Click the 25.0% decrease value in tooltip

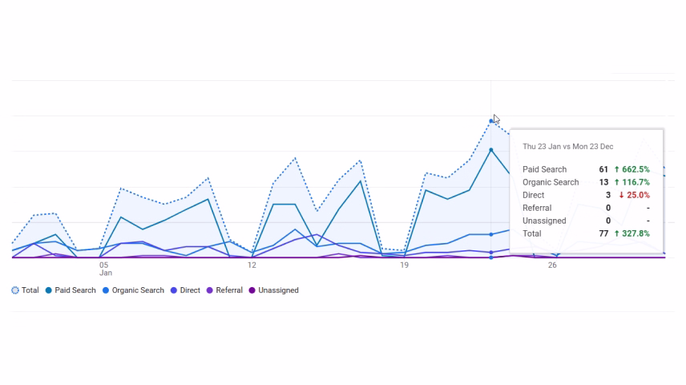(634, 196)
